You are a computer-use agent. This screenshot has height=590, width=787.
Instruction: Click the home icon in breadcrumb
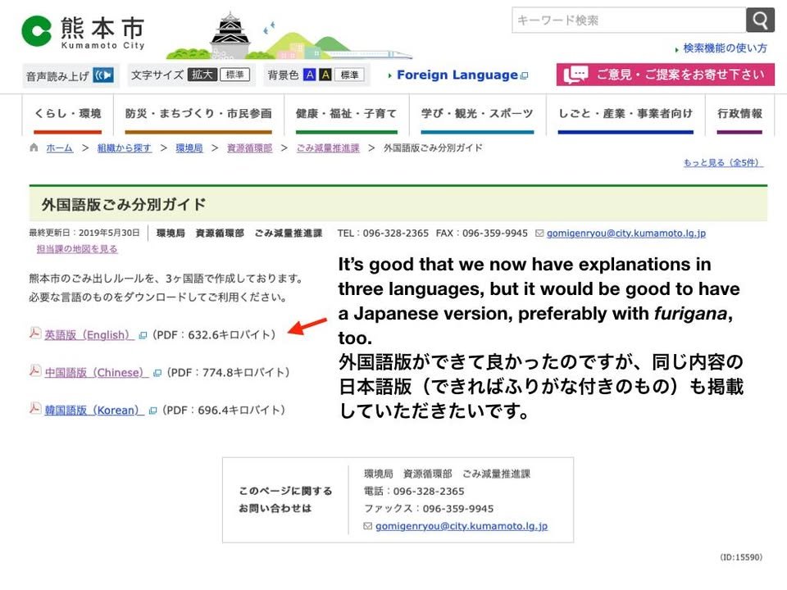tap(34, 148)
